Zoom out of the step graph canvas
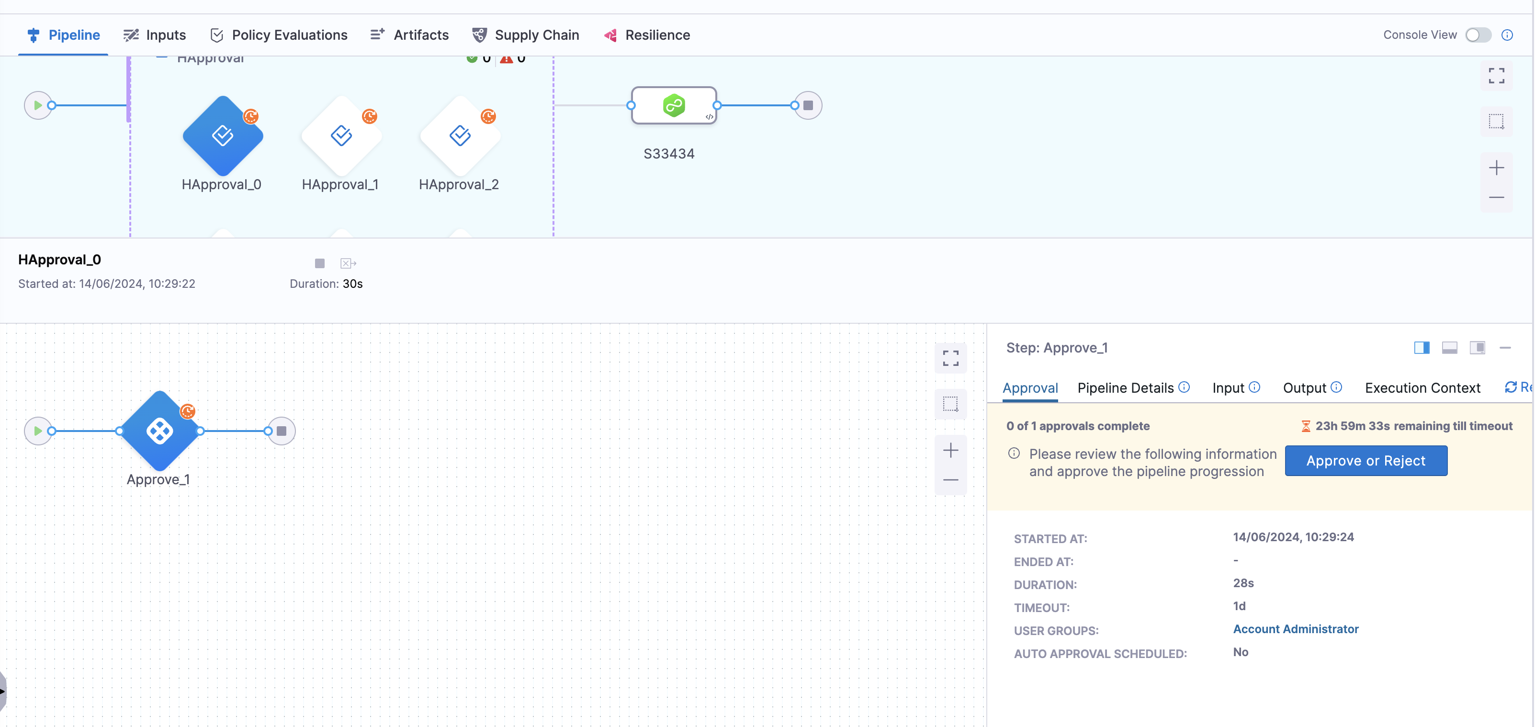This screenshot has height=727, width=1535. [x=950, y=480]
